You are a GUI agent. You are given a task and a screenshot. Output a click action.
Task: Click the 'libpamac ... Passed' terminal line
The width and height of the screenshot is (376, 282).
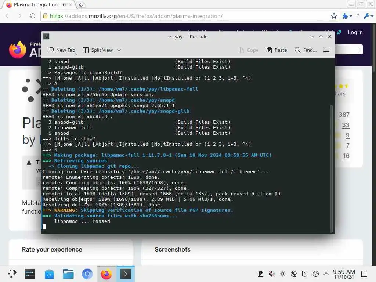click(82, 221)
